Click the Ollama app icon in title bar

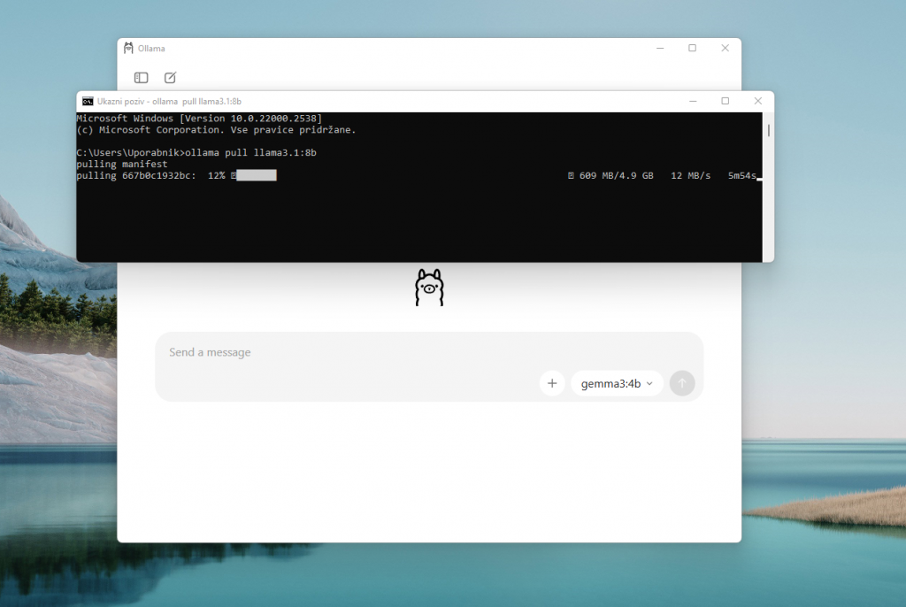tap(128, 48)
